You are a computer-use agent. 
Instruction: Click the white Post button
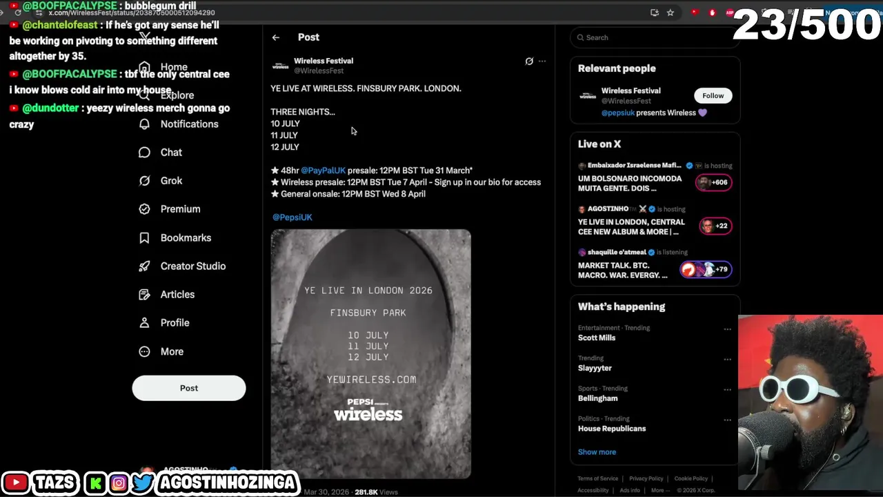pos(189,388)
